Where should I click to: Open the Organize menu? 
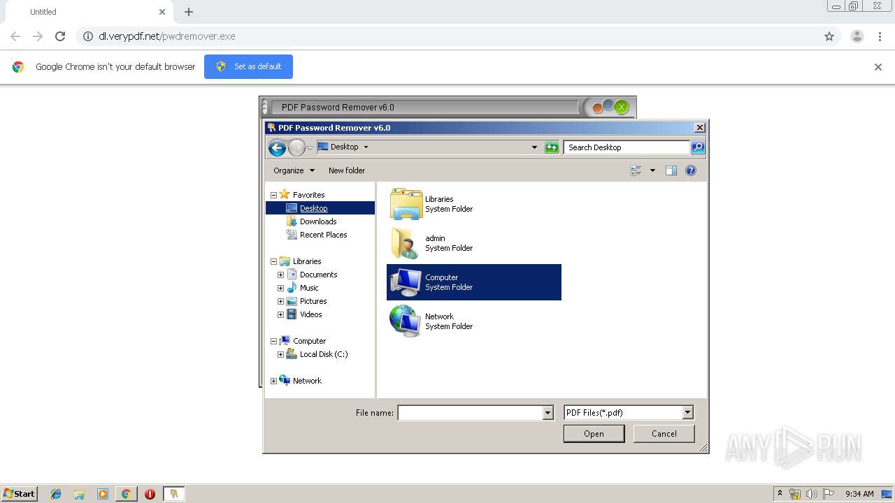tap(294, 170)
